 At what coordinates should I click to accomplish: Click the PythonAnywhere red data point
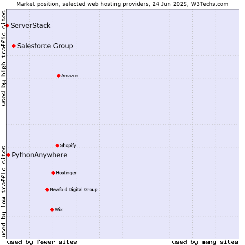pyautogui.click(x=9, y=155)
